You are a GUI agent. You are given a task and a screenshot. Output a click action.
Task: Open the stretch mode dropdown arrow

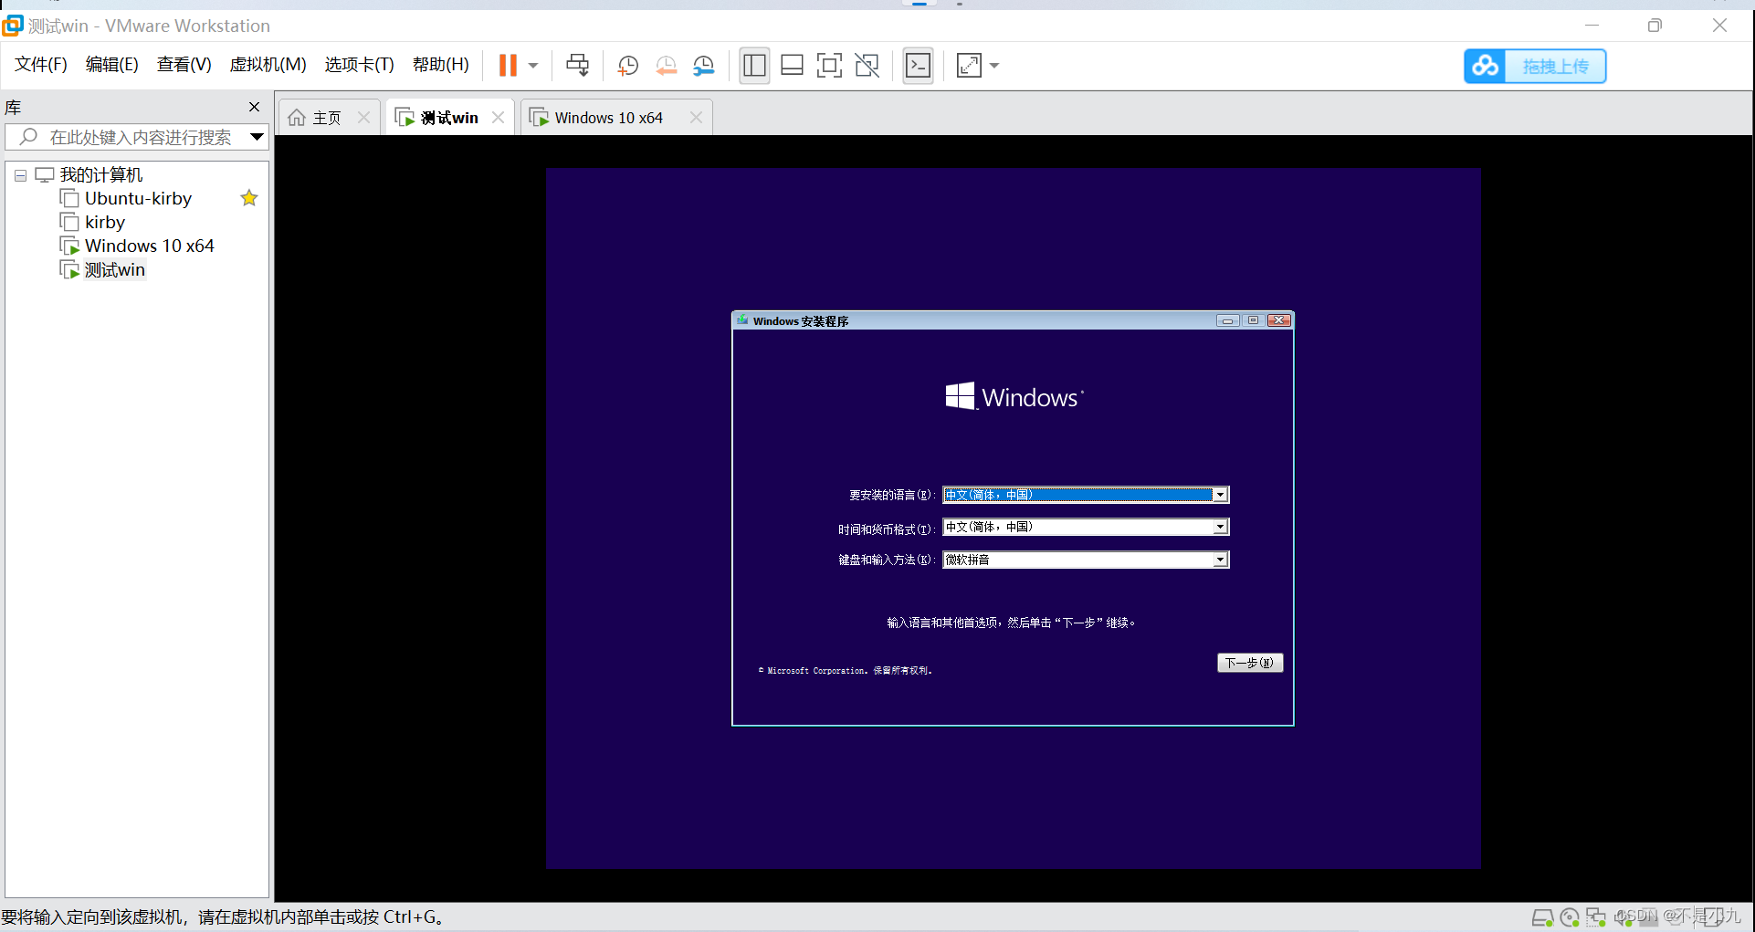click(994, 66)
